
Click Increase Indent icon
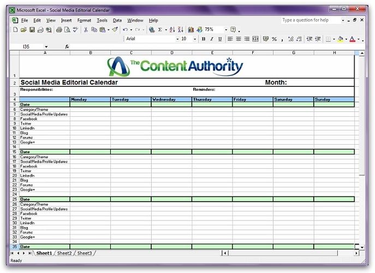[x=318, y=39]
